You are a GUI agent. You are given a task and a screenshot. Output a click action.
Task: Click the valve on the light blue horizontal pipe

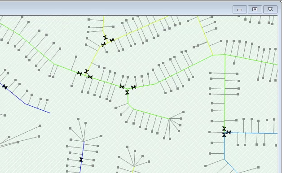pyautogui.click(x=229, y=133)
